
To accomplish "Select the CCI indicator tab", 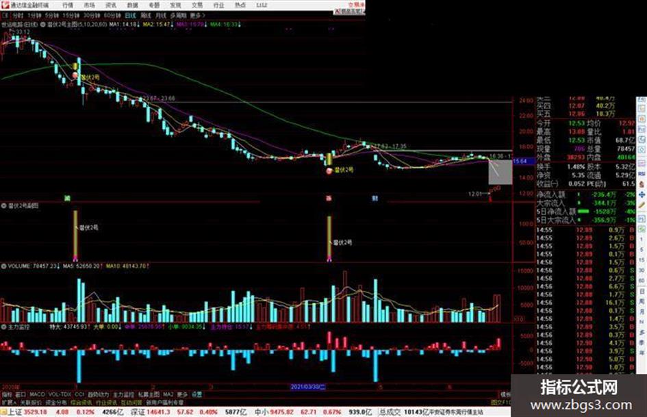I will 79,394.
